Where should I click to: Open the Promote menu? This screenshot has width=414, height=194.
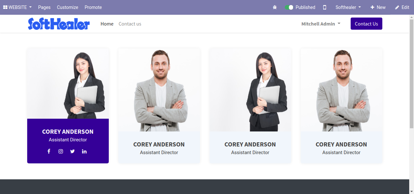click(x=93, y=7)
